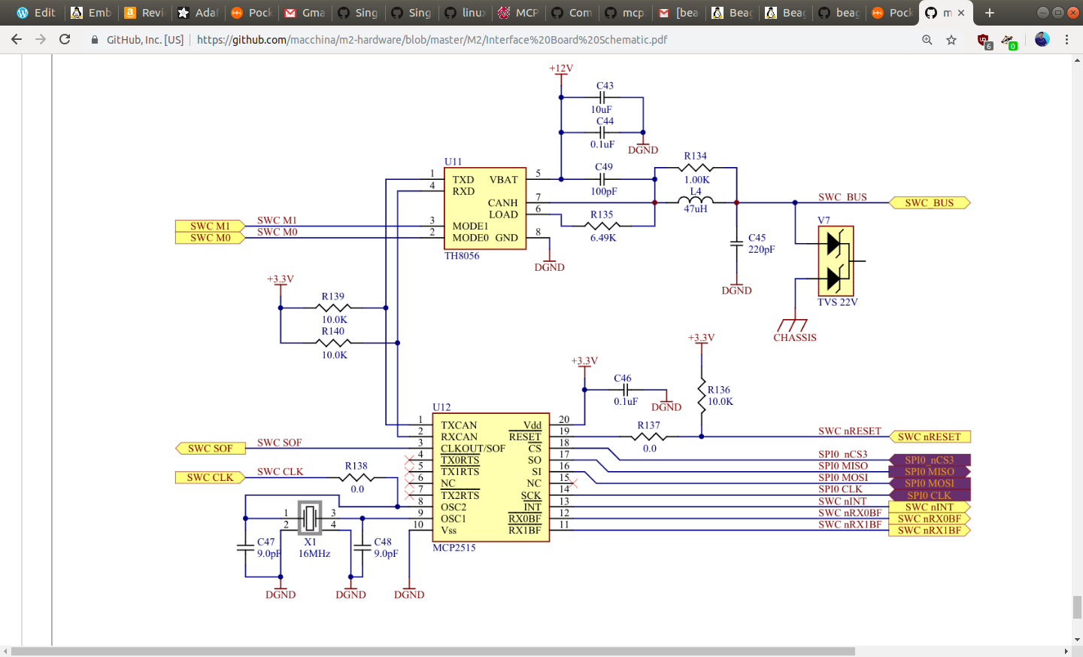Screen dimensions: 1083x657
Task: Click the SWC_BUS port label
Action: tap(930, 202)
